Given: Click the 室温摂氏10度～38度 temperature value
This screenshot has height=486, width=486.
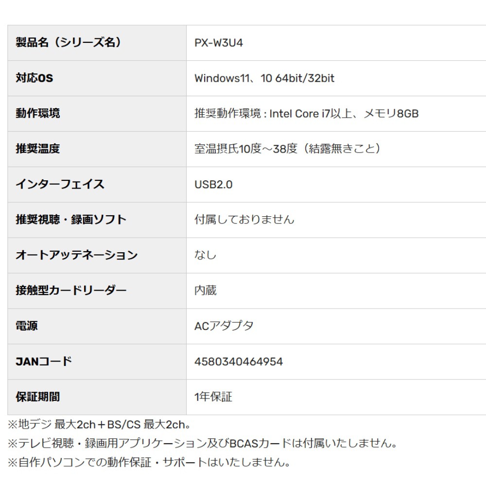Looking at the screenshot, I should point(245,149).
